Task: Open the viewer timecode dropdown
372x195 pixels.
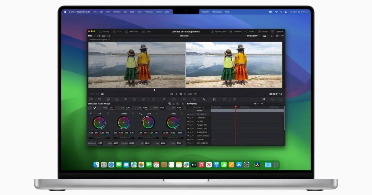Action: 259,36
